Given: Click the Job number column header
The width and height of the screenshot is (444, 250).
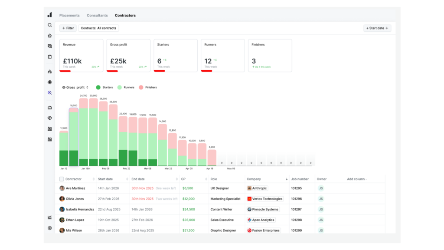Looking at the screenshot, I should coord(300,179).
